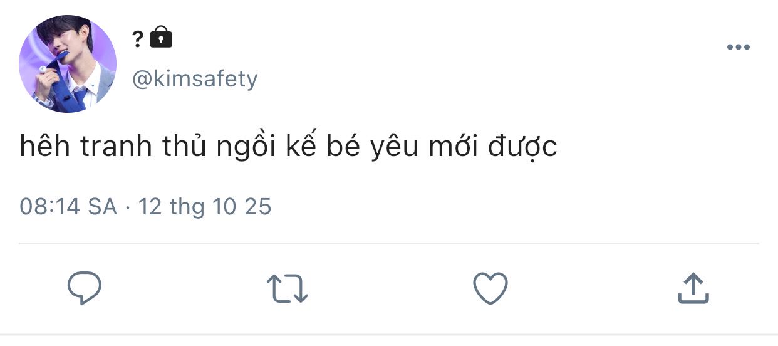The width and height of the screenshot is (778, 346).
Task: Like the tweet with the heart icon
Action: click(x=490, y=289)
